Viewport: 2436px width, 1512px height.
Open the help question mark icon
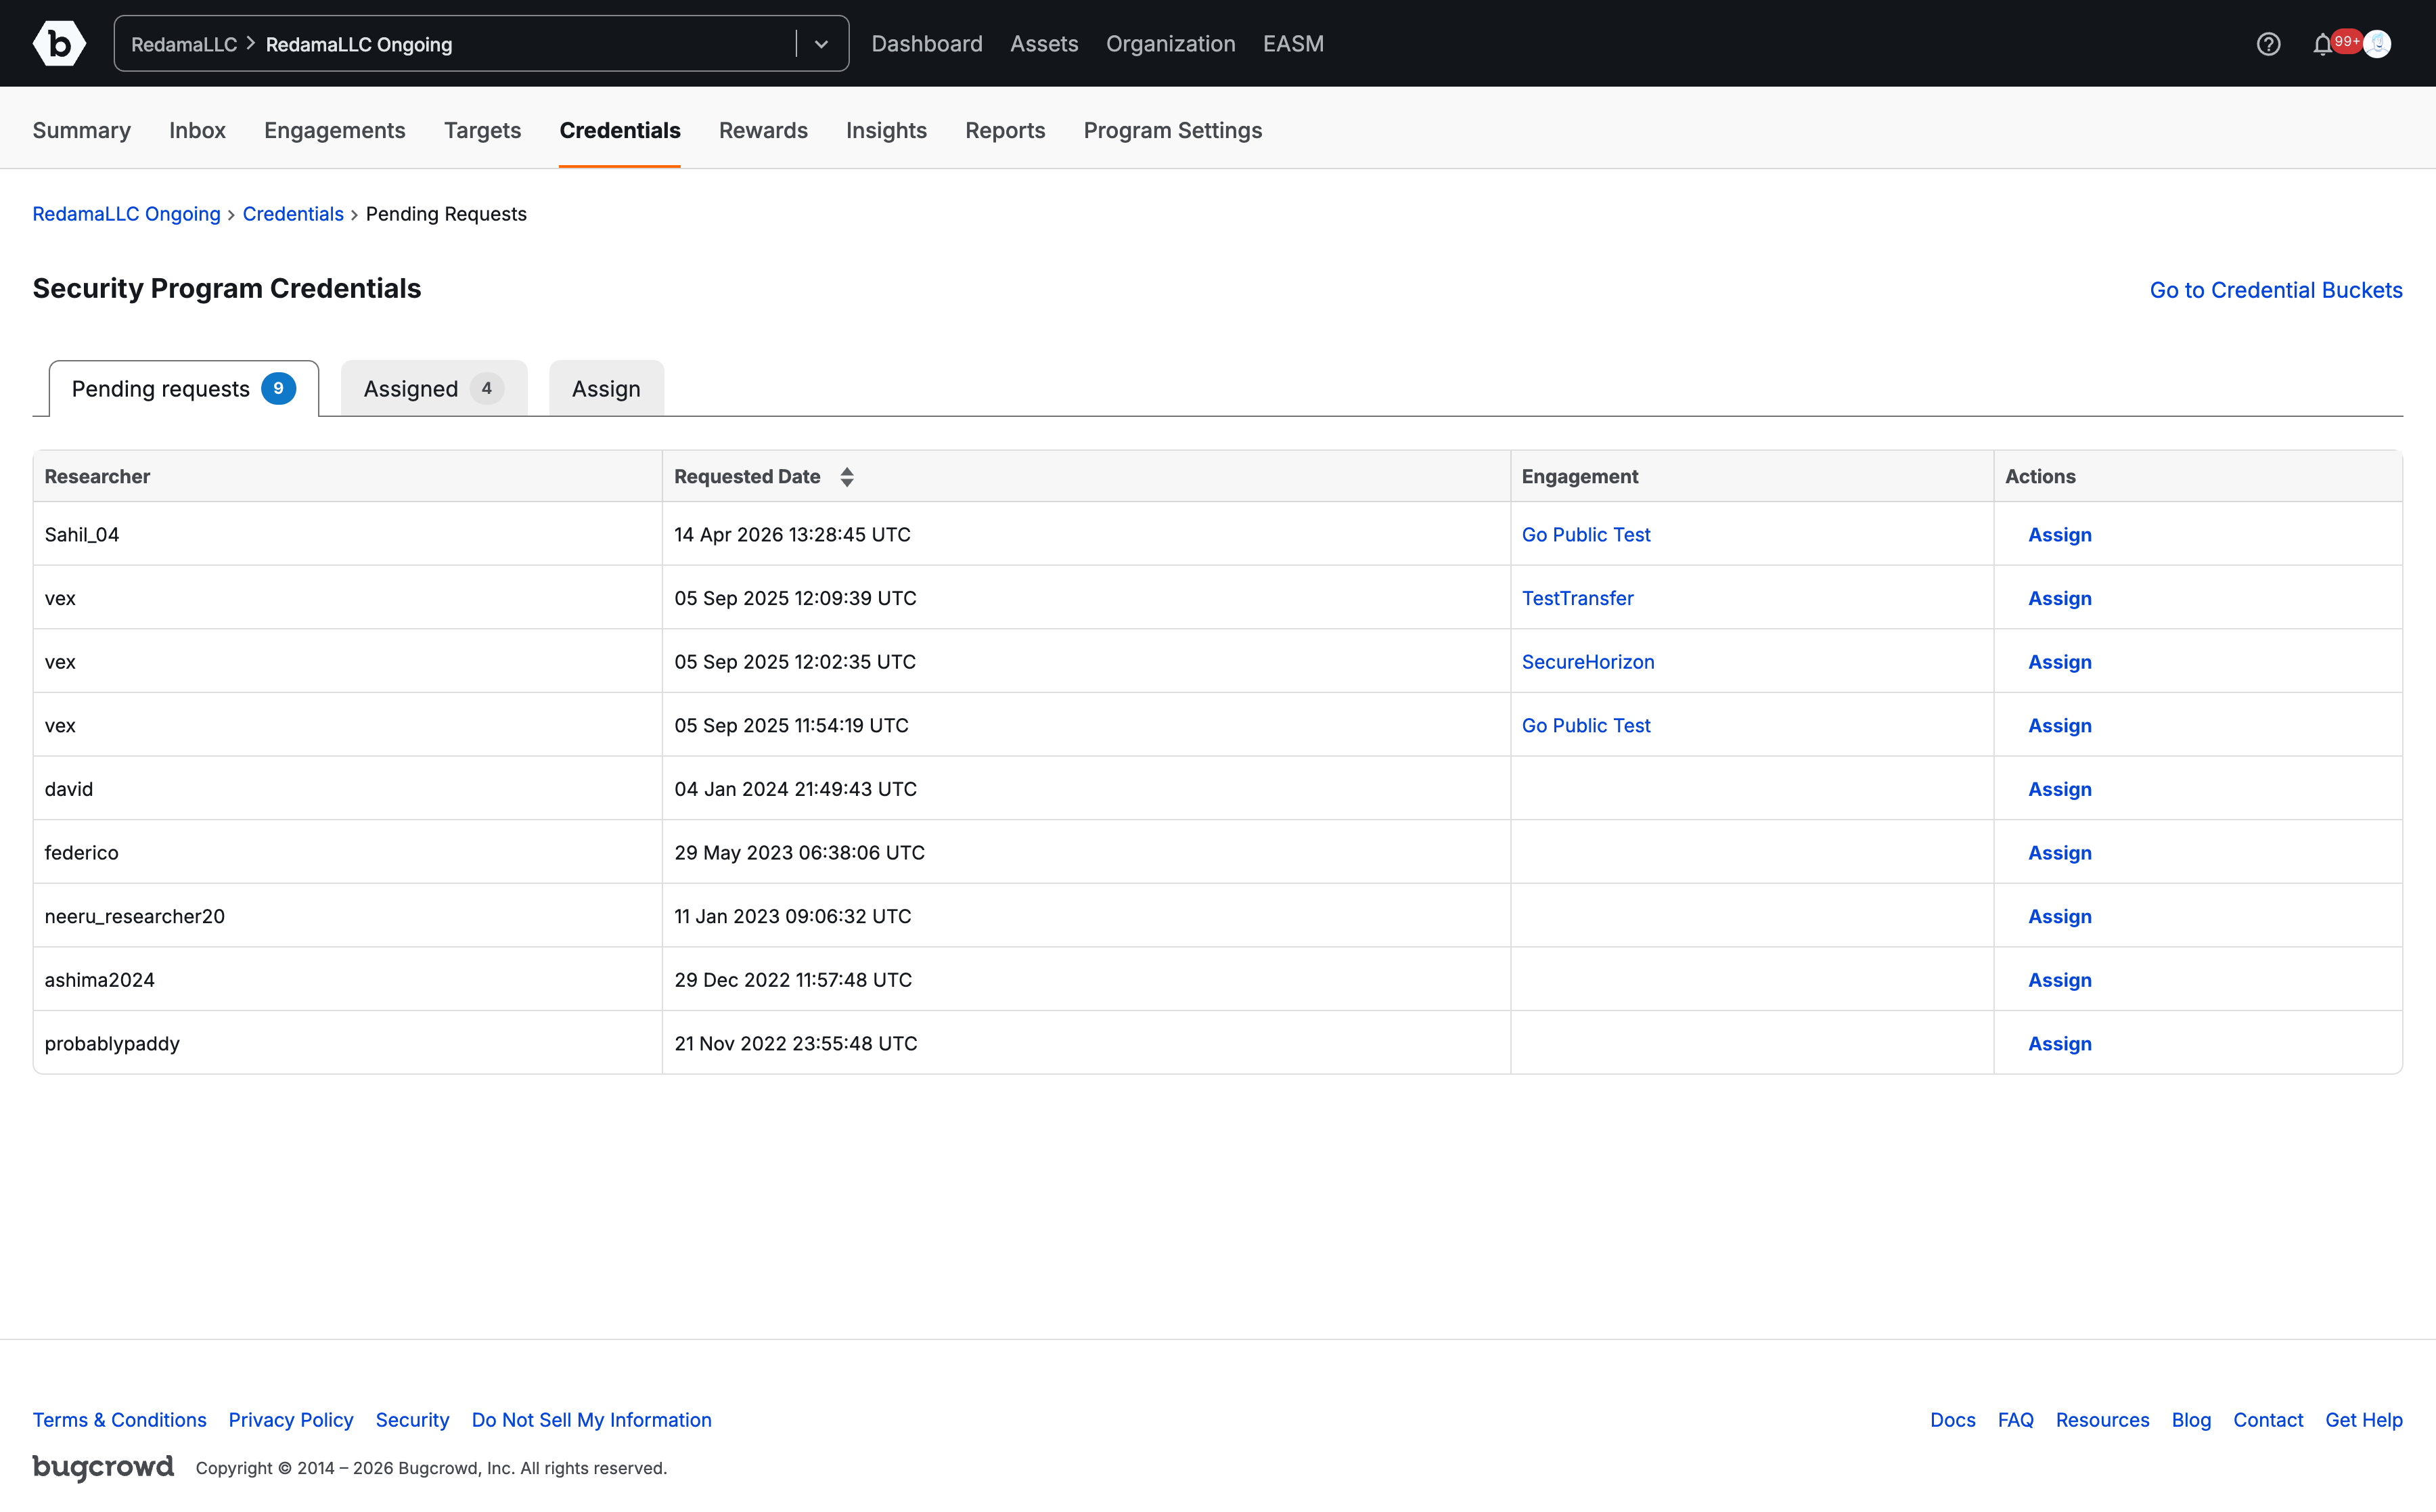pyautogui.click(x=2268, y=44)
